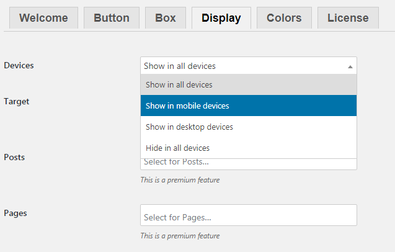Viewport: 395px width, 252px height.
Task: Click the premium feature note under Pages
Action: tap(180, 236)
